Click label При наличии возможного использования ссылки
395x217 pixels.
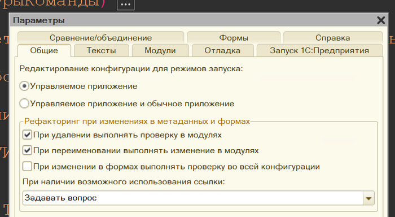pos(124,182)
